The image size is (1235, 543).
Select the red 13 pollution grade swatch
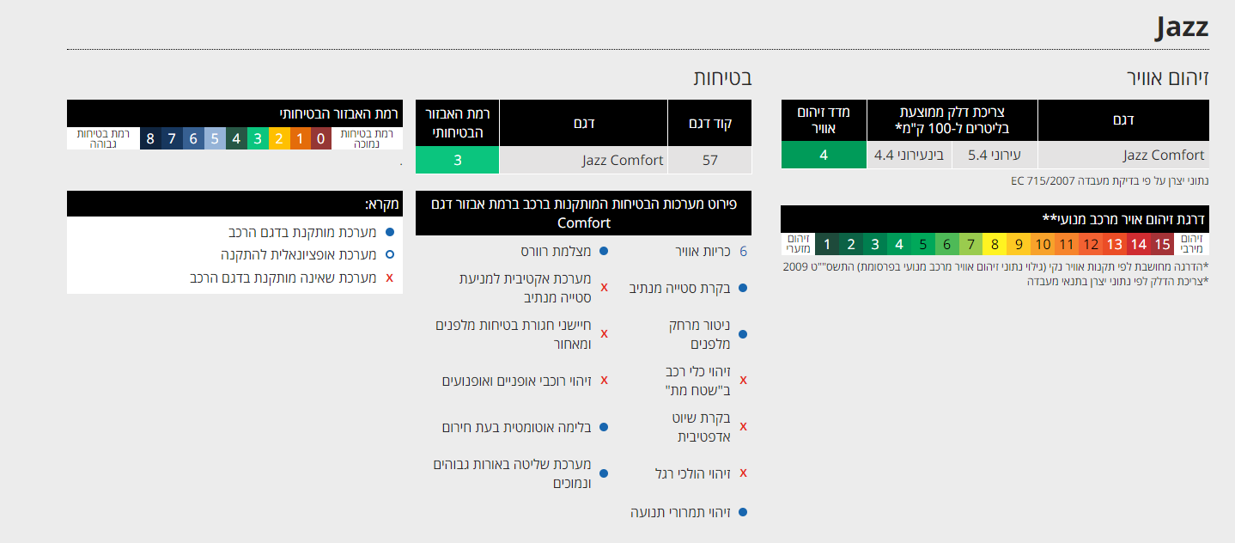1114,244
